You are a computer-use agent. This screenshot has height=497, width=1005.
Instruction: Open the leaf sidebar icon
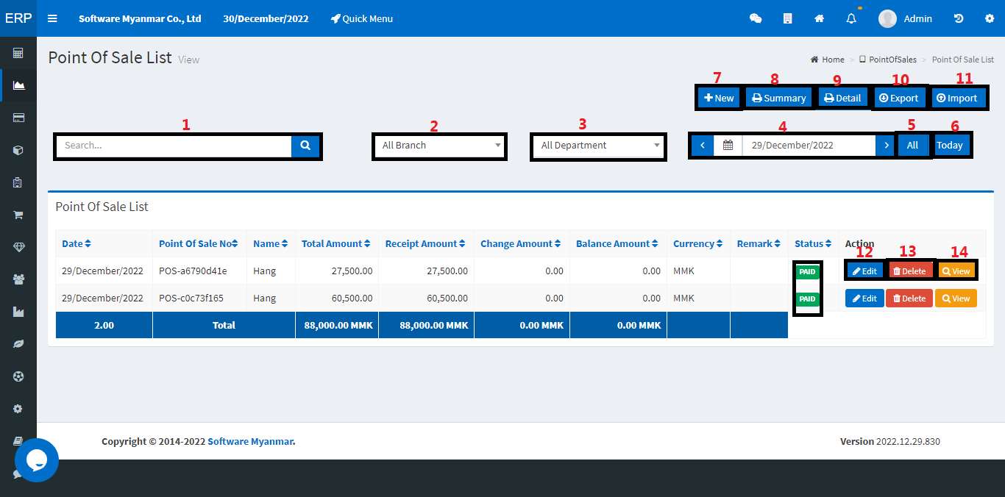pos(18,344)
